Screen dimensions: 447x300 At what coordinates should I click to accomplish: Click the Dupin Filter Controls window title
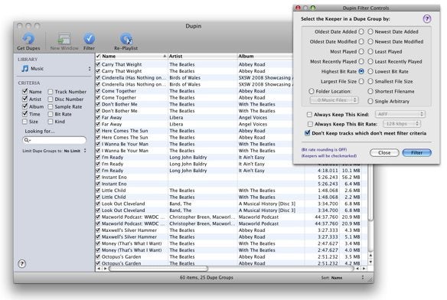click(x=366, y=8)
